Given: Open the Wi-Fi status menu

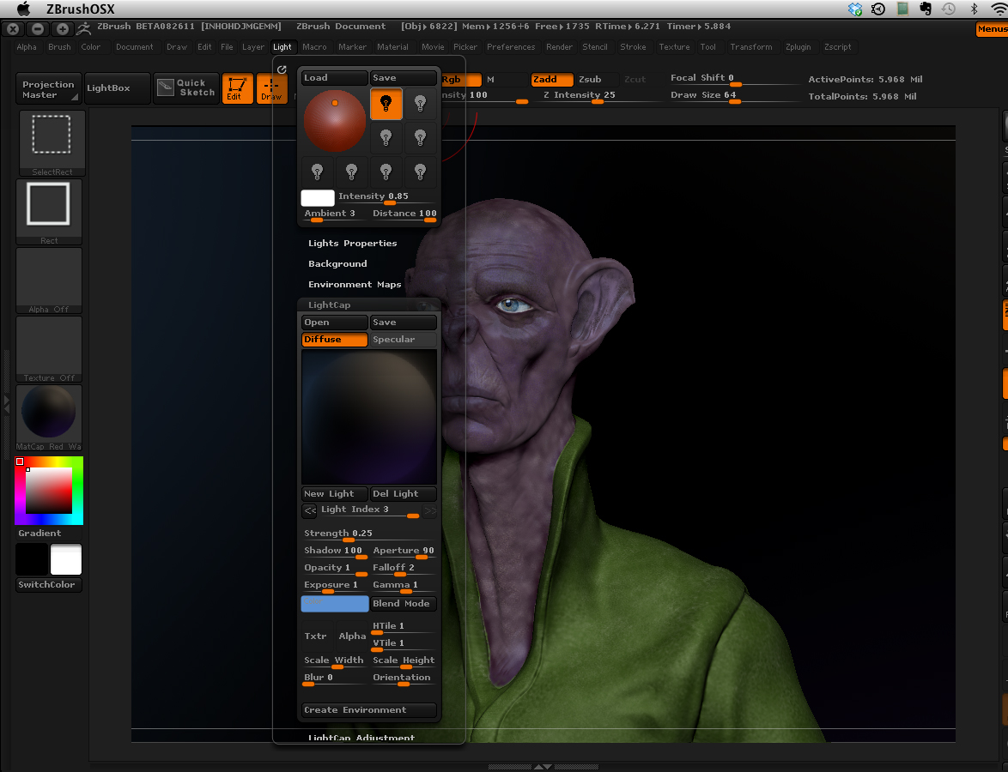Looking at the screenshot, I should (999, 9).
